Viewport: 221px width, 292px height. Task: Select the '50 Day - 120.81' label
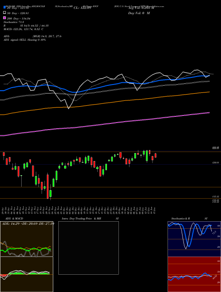click(18, 13)
